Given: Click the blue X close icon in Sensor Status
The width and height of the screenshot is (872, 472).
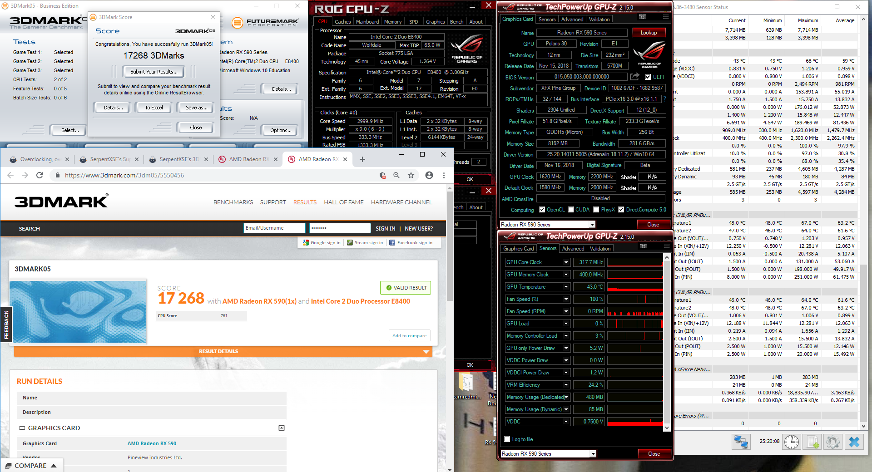Looking at the screenshot, I should point(854,442).
